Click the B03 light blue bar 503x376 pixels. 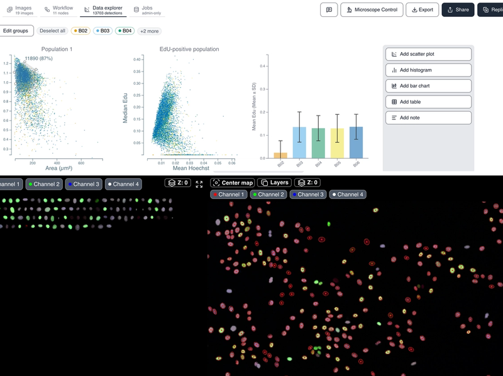point(299,142)
